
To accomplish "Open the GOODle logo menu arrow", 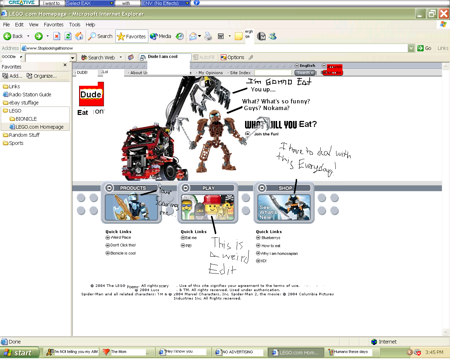I will point(21,57).
